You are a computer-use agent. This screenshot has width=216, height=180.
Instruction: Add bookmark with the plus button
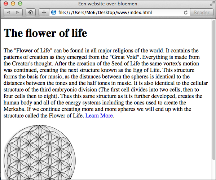pos(44,12)
